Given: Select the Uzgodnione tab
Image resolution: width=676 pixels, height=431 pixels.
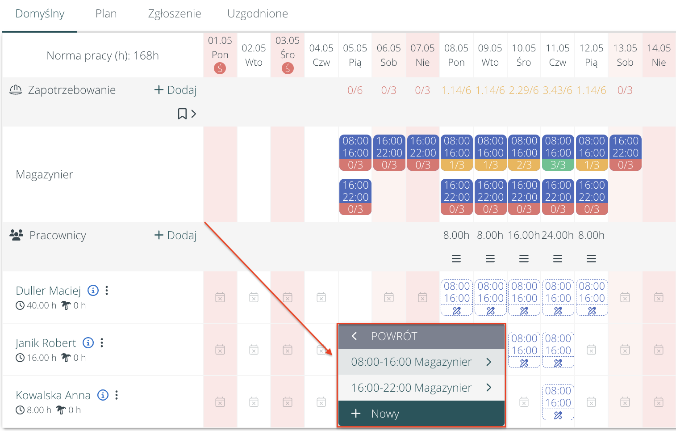Looking at the screenshot, I should [x=258, y=14].
